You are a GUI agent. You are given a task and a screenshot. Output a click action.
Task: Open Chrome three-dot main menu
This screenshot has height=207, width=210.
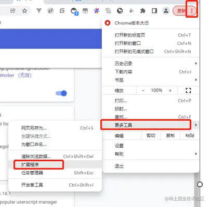click(x=192, y=11)
